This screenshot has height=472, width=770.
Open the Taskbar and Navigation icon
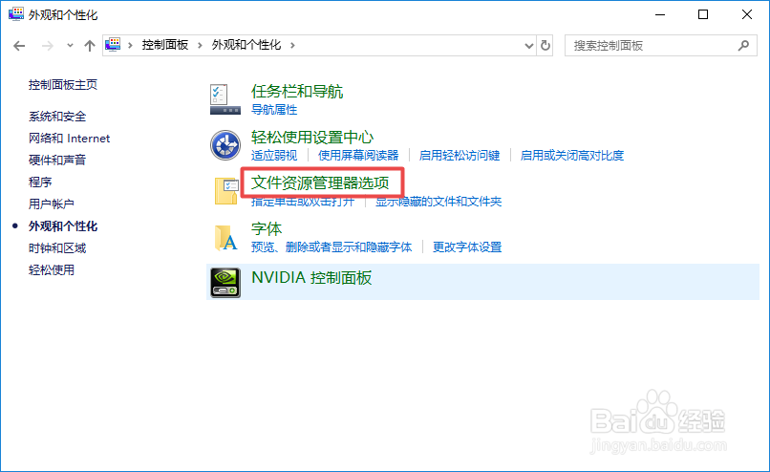pos(225,99)
